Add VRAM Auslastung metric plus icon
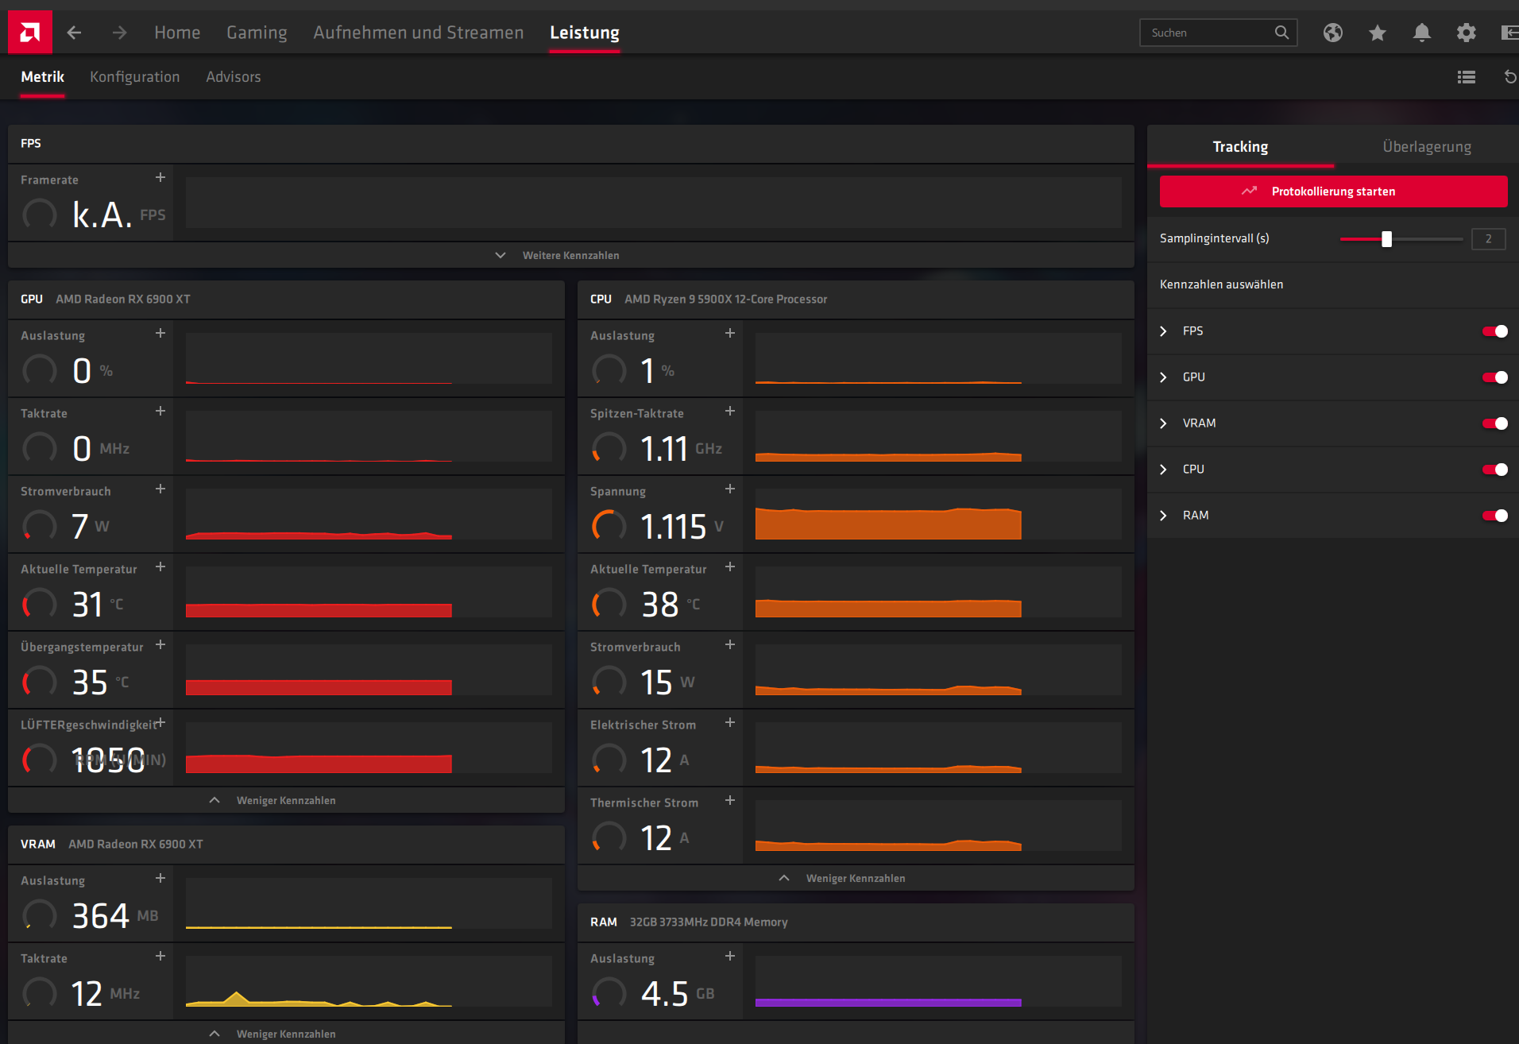The width and height of the screenshot is (1519, 1044). [x=160, y=878]
